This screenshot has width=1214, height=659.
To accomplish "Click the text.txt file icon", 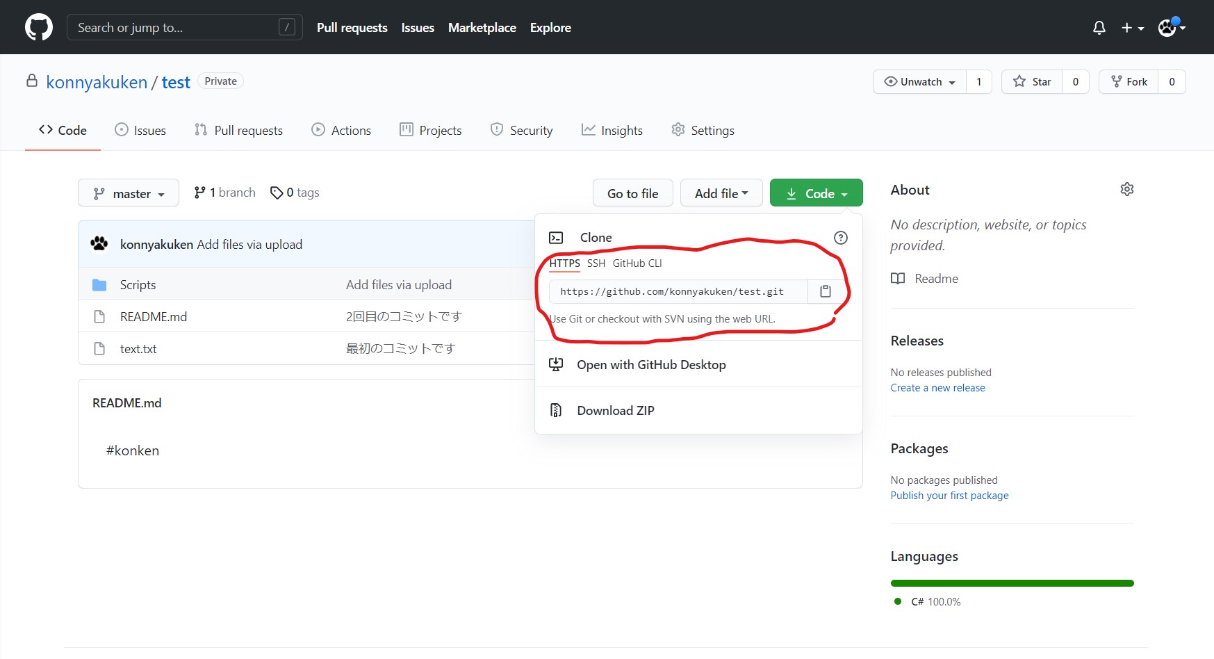I will [99, 349].
